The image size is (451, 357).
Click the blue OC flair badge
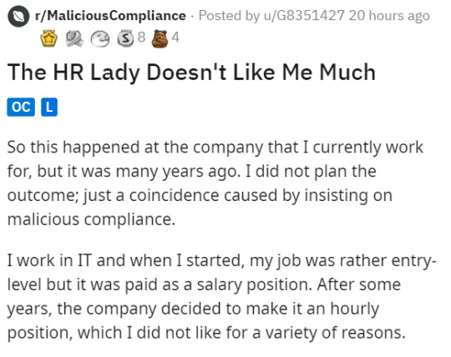pos(21,107)
